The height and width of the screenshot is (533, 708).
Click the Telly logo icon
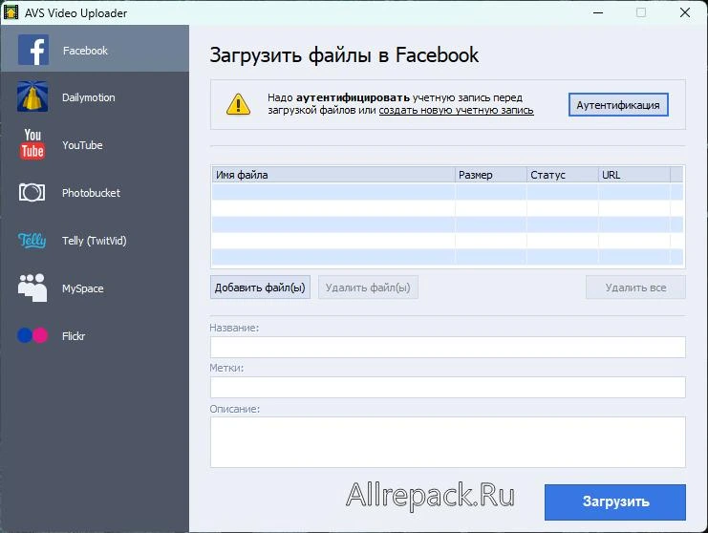pyautogui.click(x=32, y=240)
